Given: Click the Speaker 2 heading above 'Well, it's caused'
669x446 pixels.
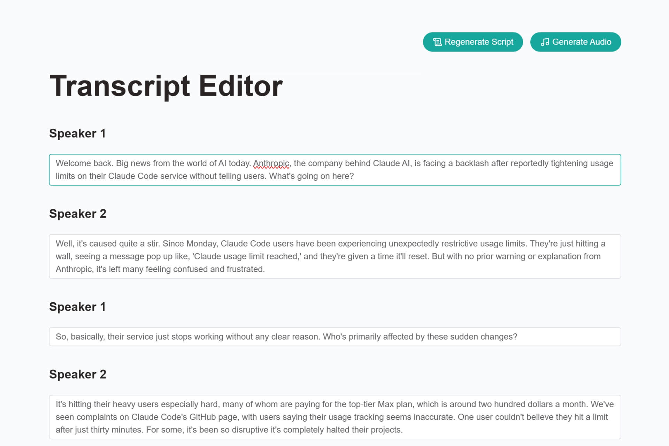Looking at the screenshot, I should click(78, 213).
